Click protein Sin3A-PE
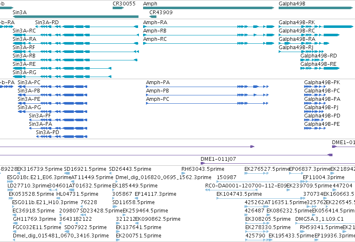The height and width of the screenshot is (242, 355). click(53, 103)
